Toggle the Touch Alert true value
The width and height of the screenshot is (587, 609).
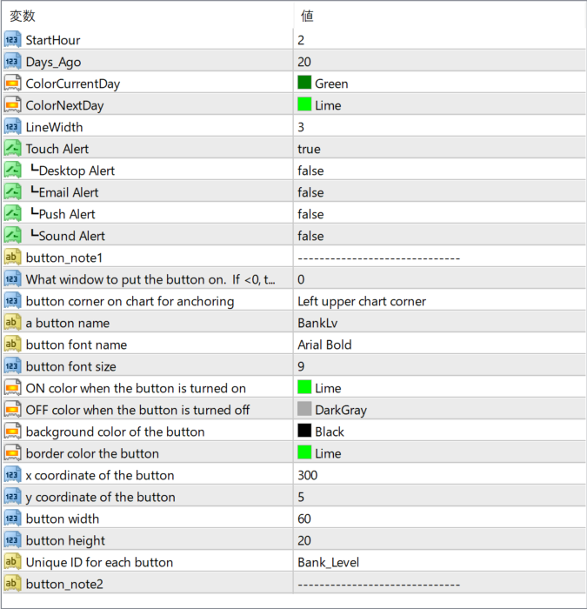439,149
